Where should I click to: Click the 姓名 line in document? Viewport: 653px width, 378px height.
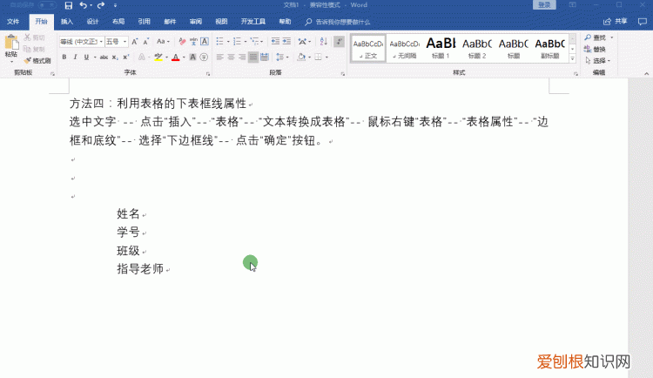[x=128, y=213]
